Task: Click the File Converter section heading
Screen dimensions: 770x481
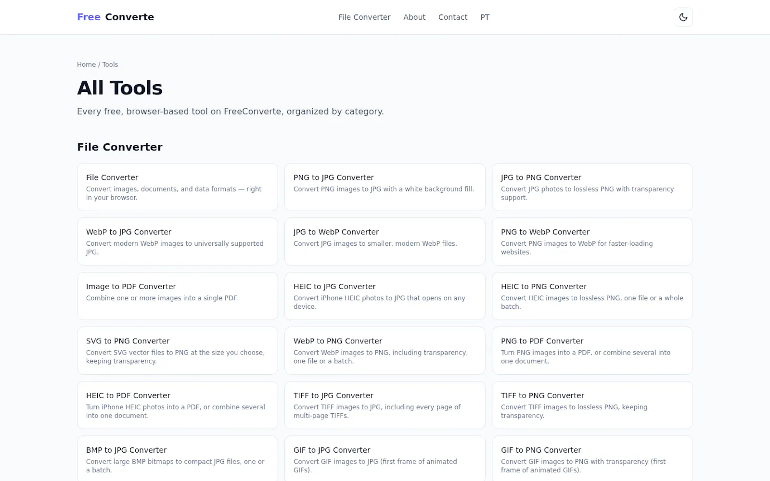Action: pos(120,147)
